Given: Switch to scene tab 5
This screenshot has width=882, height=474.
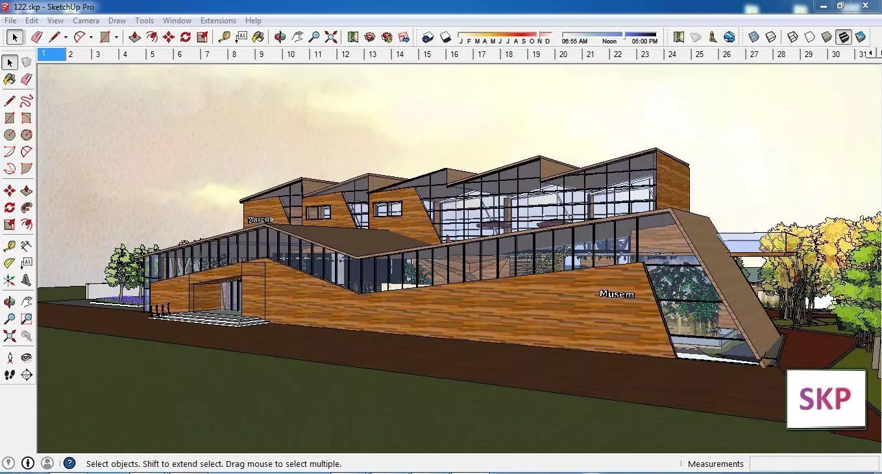Looking at the screenshot, I should click(x=161, y=54).
